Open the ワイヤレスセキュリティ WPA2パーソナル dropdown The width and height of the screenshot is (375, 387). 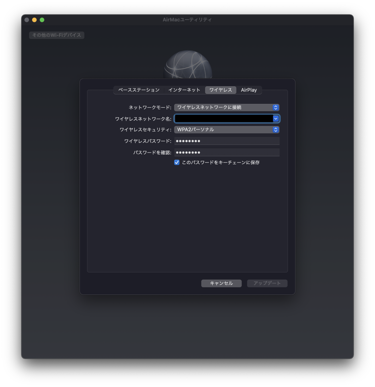(227, 130)
